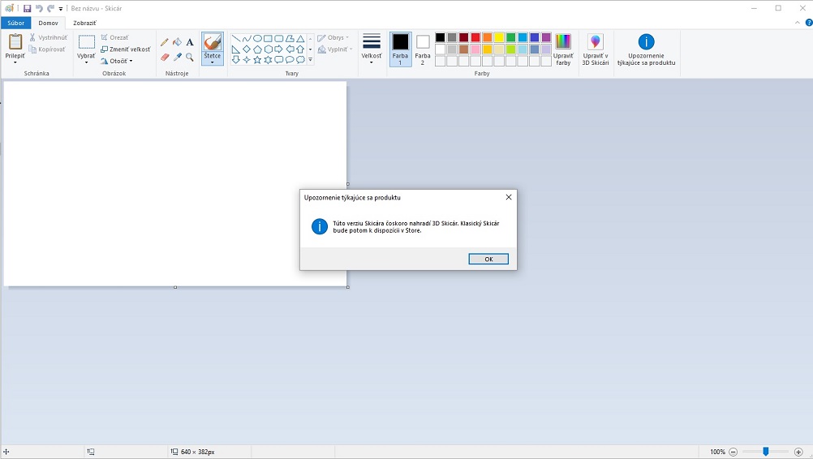Viewport: 813px width, 459px height.
Task: Click the Redo arrow in title bar
Action: pos(50,8)
